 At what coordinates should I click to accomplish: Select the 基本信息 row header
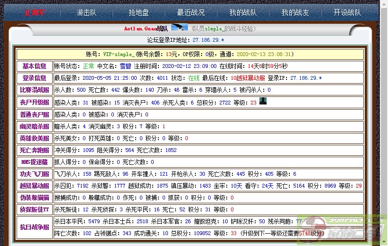tap(34, 66)
